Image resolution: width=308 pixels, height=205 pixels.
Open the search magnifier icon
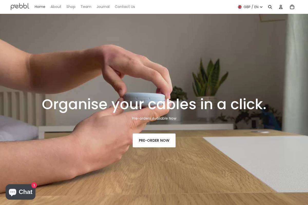coord(270,7)
